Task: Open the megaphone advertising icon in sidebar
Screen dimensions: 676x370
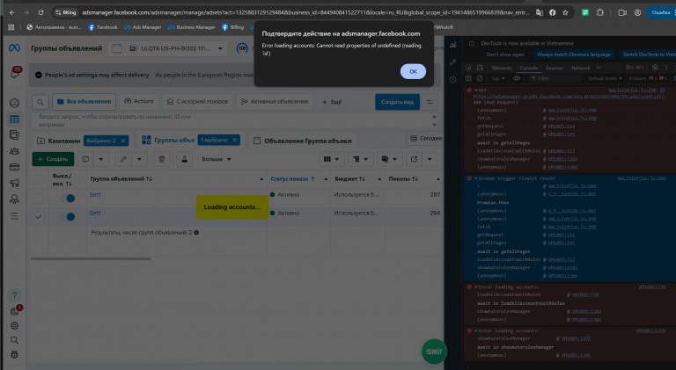Action: tap(14, 184)
